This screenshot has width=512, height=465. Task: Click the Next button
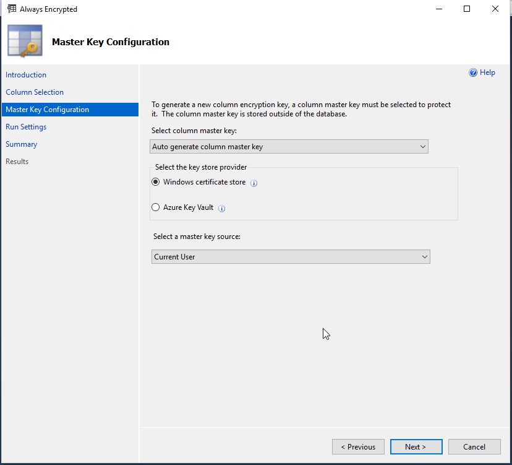[416, 446]
